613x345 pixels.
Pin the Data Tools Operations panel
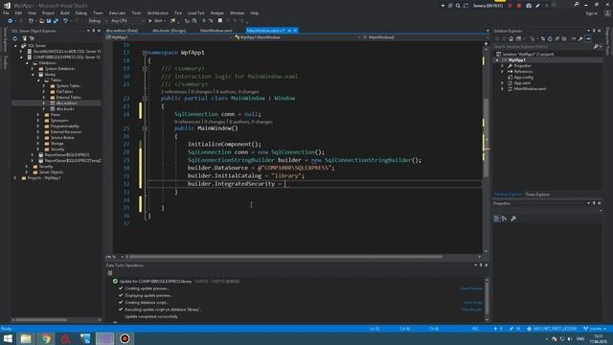[x=481, y=265]
